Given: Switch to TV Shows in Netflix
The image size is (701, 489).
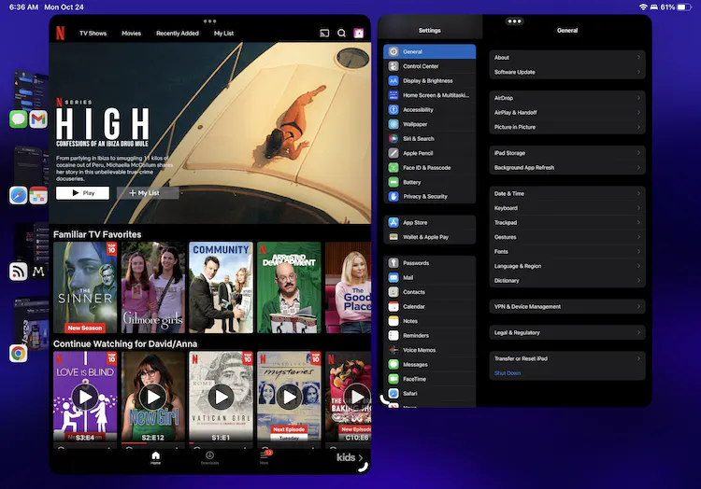Looking at the screenshot, I should (93, 33).
